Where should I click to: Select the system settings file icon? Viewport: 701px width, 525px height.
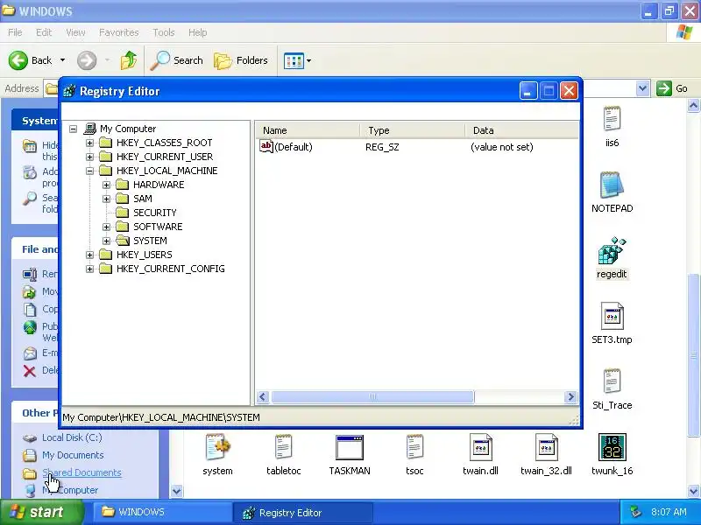point(217,447)
